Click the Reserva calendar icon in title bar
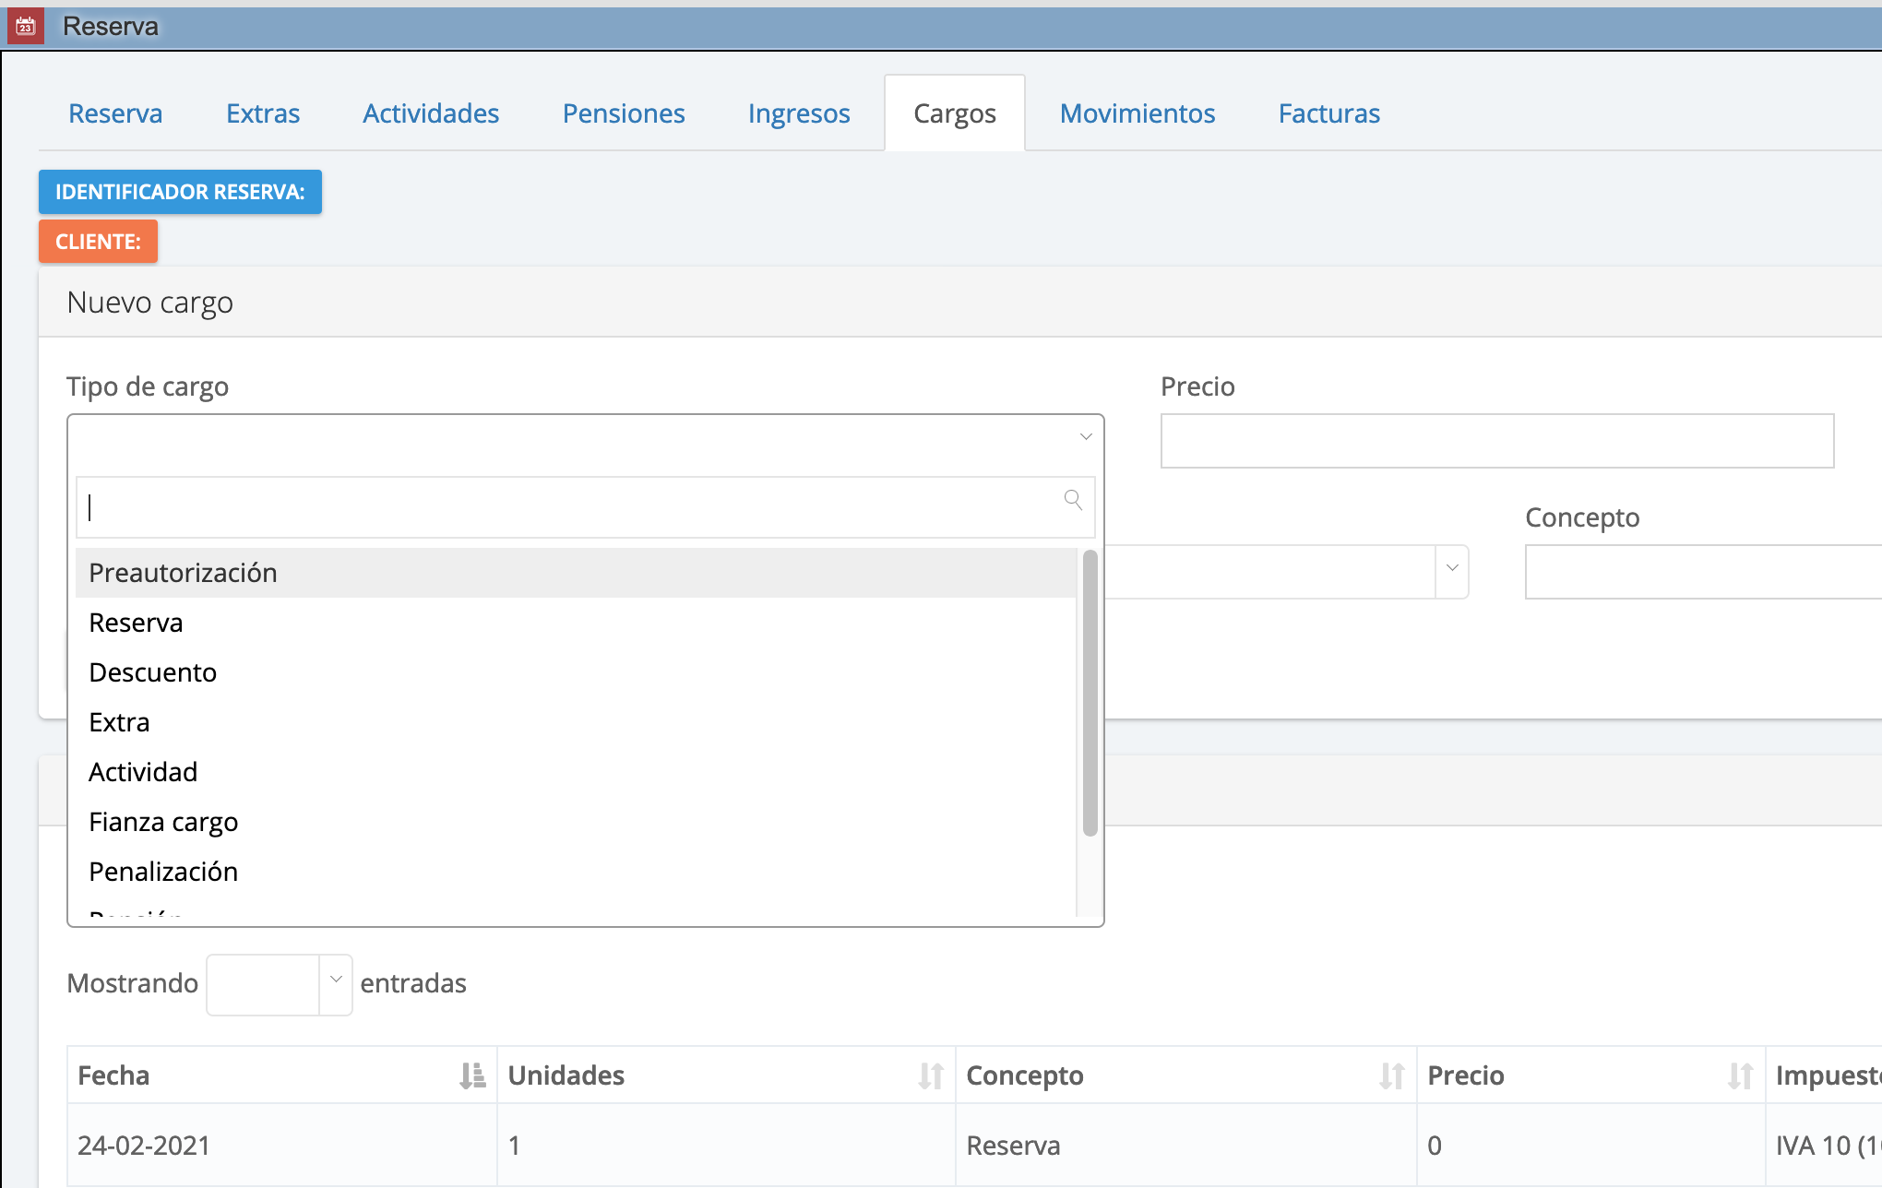This screenshot has height=1188, width=1882. [x=25, y=26]
